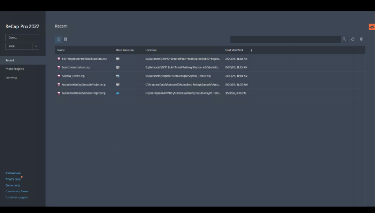Image resolution: width=375 pixels, height=213 pixels.
Task: Toggle sort arrow on Last Modified column
Action: 251,50
